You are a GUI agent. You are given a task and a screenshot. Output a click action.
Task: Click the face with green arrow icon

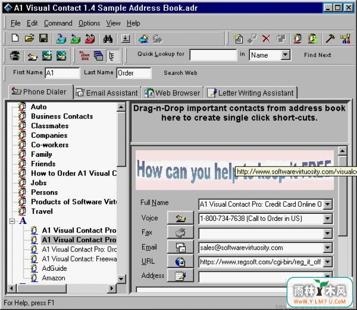313,38
